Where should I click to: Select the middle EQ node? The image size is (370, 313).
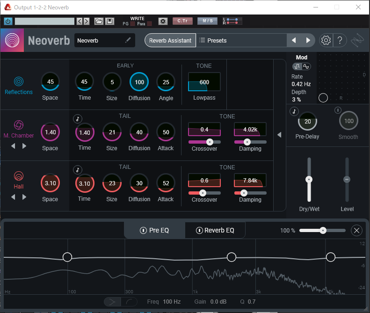tap(232, 257)
